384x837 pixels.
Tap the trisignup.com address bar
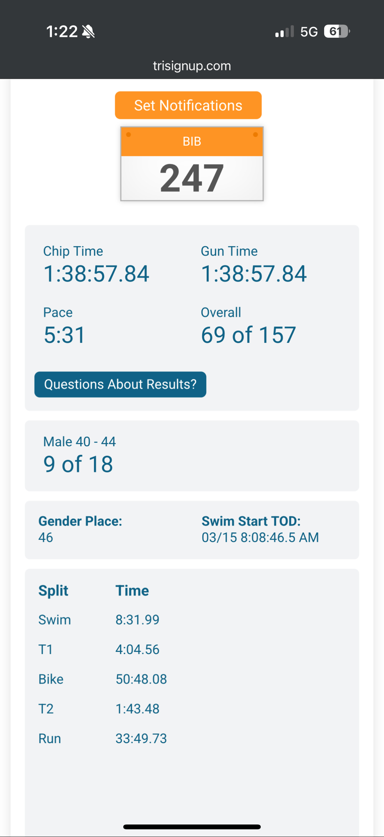coord(192,66)
